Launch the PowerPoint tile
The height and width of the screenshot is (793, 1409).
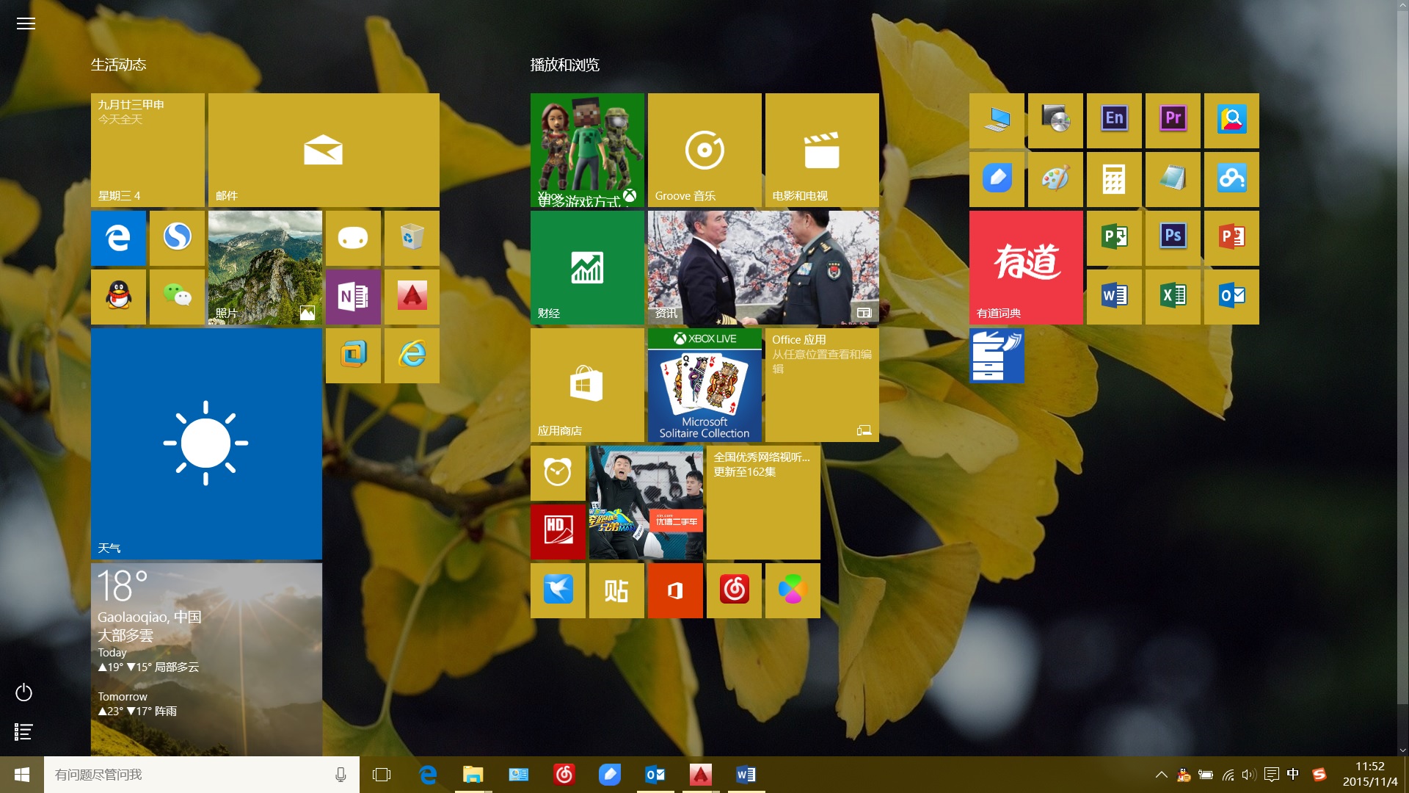[x=1231, y=238]
